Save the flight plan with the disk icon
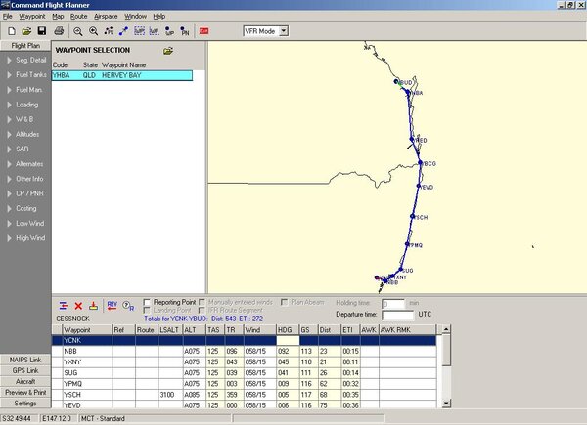This screenshot has height=425, width=587. [38, 31]
